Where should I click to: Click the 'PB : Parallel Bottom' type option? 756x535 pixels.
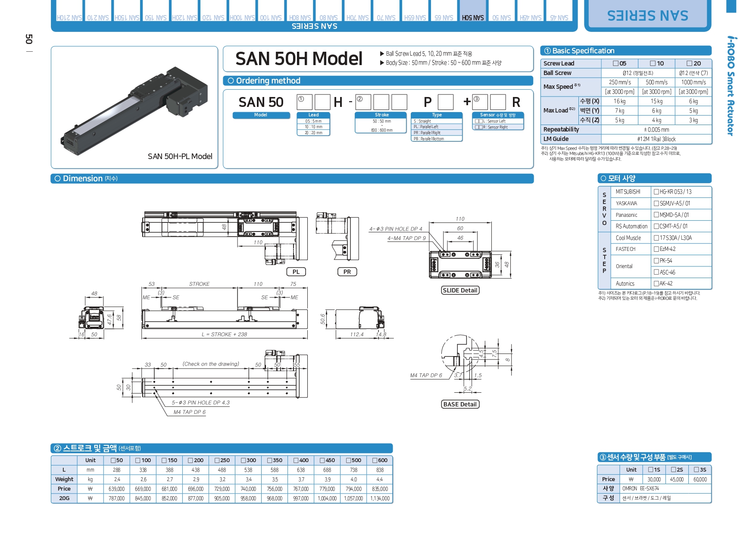(437, 139)
